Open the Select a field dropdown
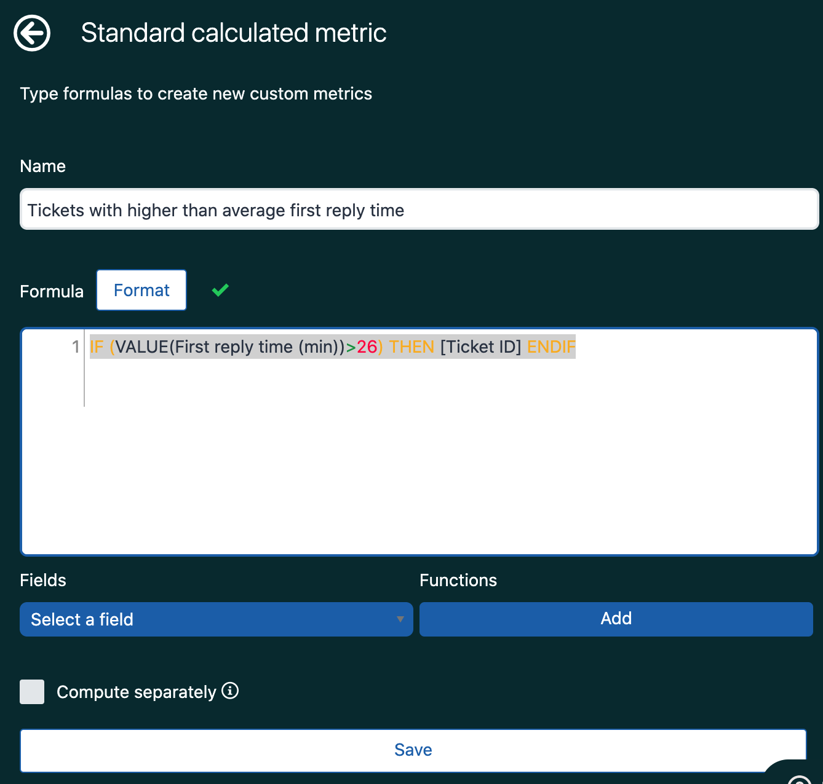Image resolution: width=823 pixels, height=784 pixels. 217,619
